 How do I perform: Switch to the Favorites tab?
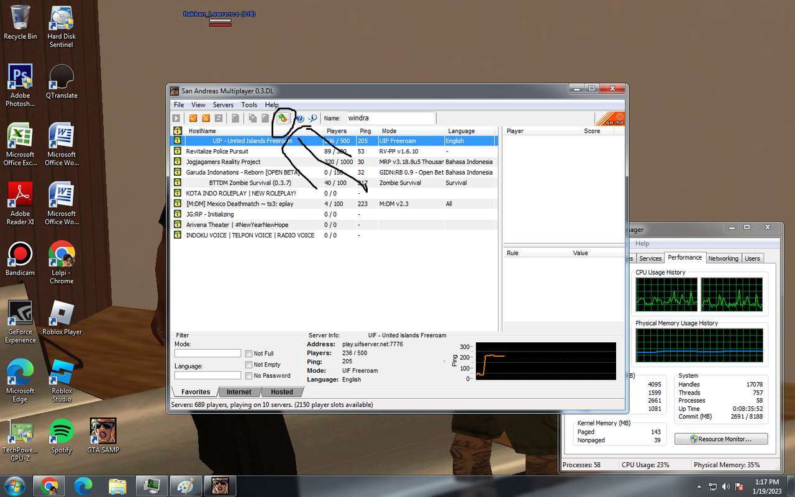[x=196, y=392]
